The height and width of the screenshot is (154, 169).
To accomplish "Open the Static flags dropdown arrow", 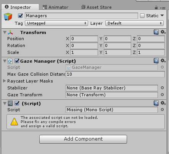I will click(x=162, y=16).
